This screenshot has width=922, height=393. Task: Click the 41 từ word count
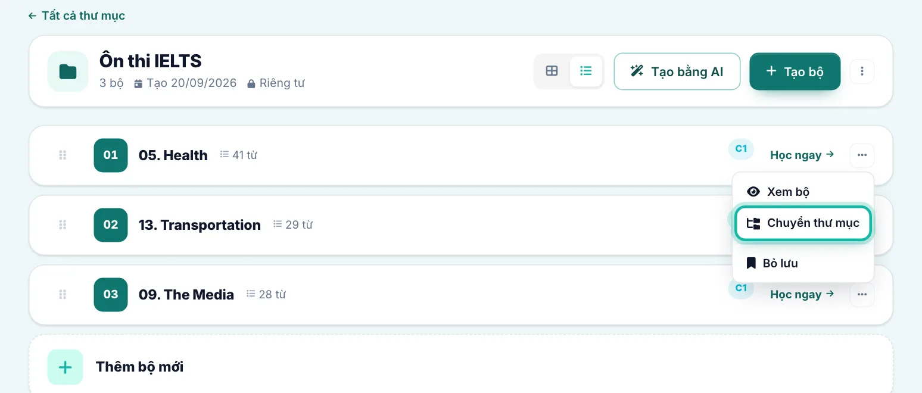point(238,155)
